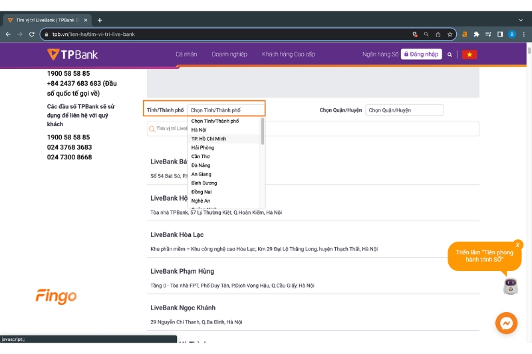
Task: Select Hà Nội in the dropdown list
Action: 224,130
